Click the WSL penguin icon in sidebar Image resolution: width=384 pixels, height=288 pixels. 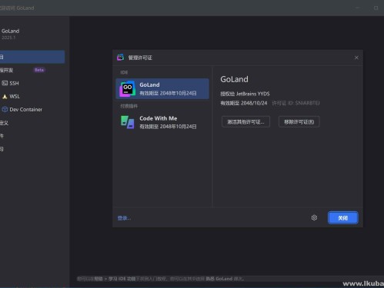[5, 96]
